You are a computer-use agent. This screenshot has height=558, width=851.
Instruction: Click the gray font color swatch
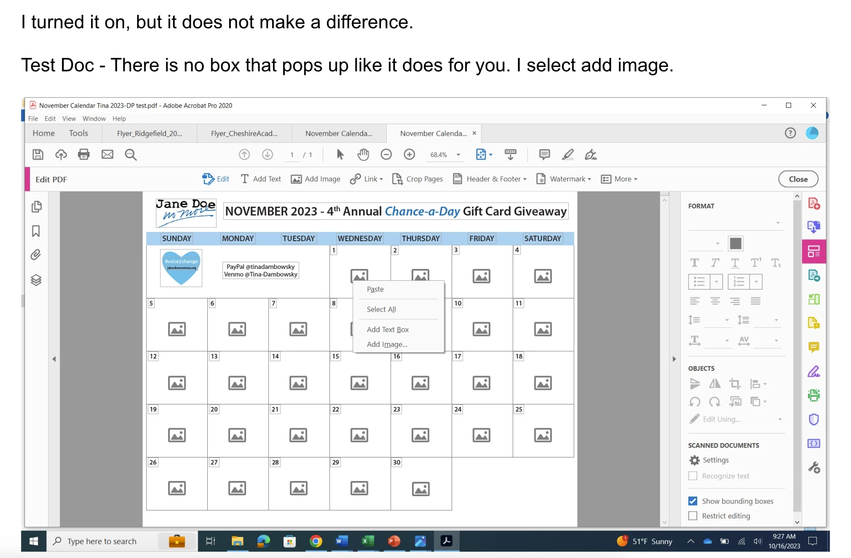pyautogui.click(x=735, y=243)
